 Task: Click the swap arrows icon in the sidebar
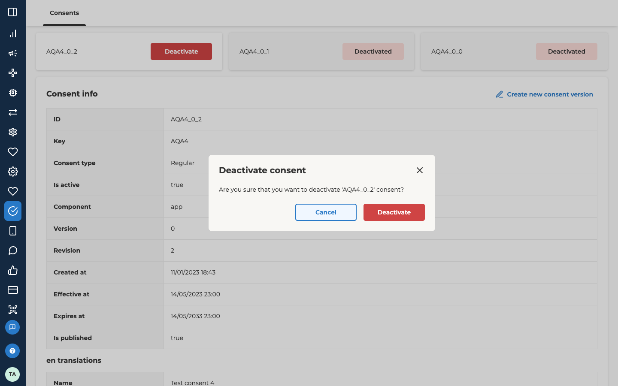13,112
